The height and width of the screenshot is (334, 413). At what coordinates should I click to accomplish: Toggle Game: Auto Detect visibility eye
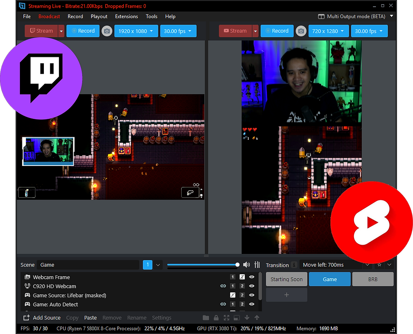252,304
